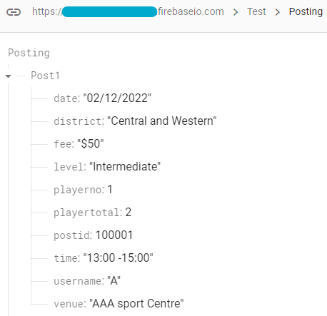Select the Post1 tree node
Screen dimensions: 327x316
click(x=45, y=76)
